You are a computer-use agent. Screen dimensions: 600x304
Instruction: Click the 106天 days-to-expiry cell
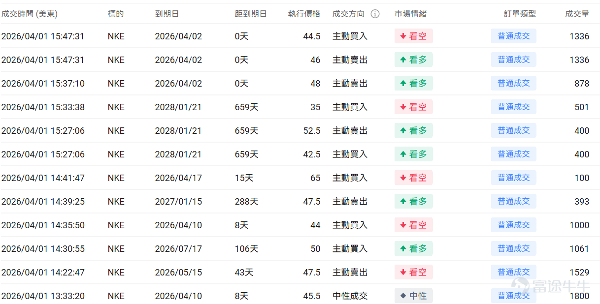[x=246, y=249]
